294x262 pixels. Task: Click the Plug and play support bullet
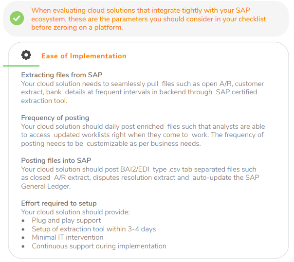click(x=66, y=220)
